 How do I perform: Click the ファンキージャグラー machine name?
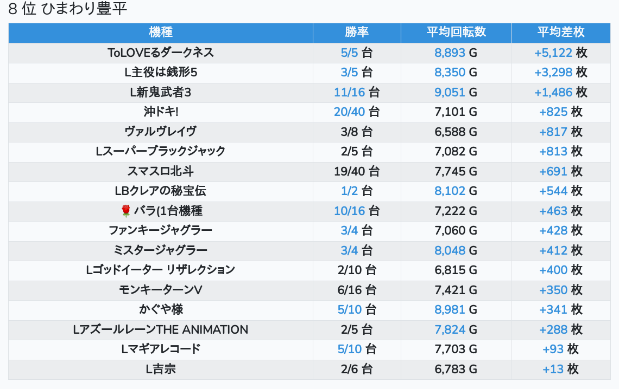click(161, 230)
